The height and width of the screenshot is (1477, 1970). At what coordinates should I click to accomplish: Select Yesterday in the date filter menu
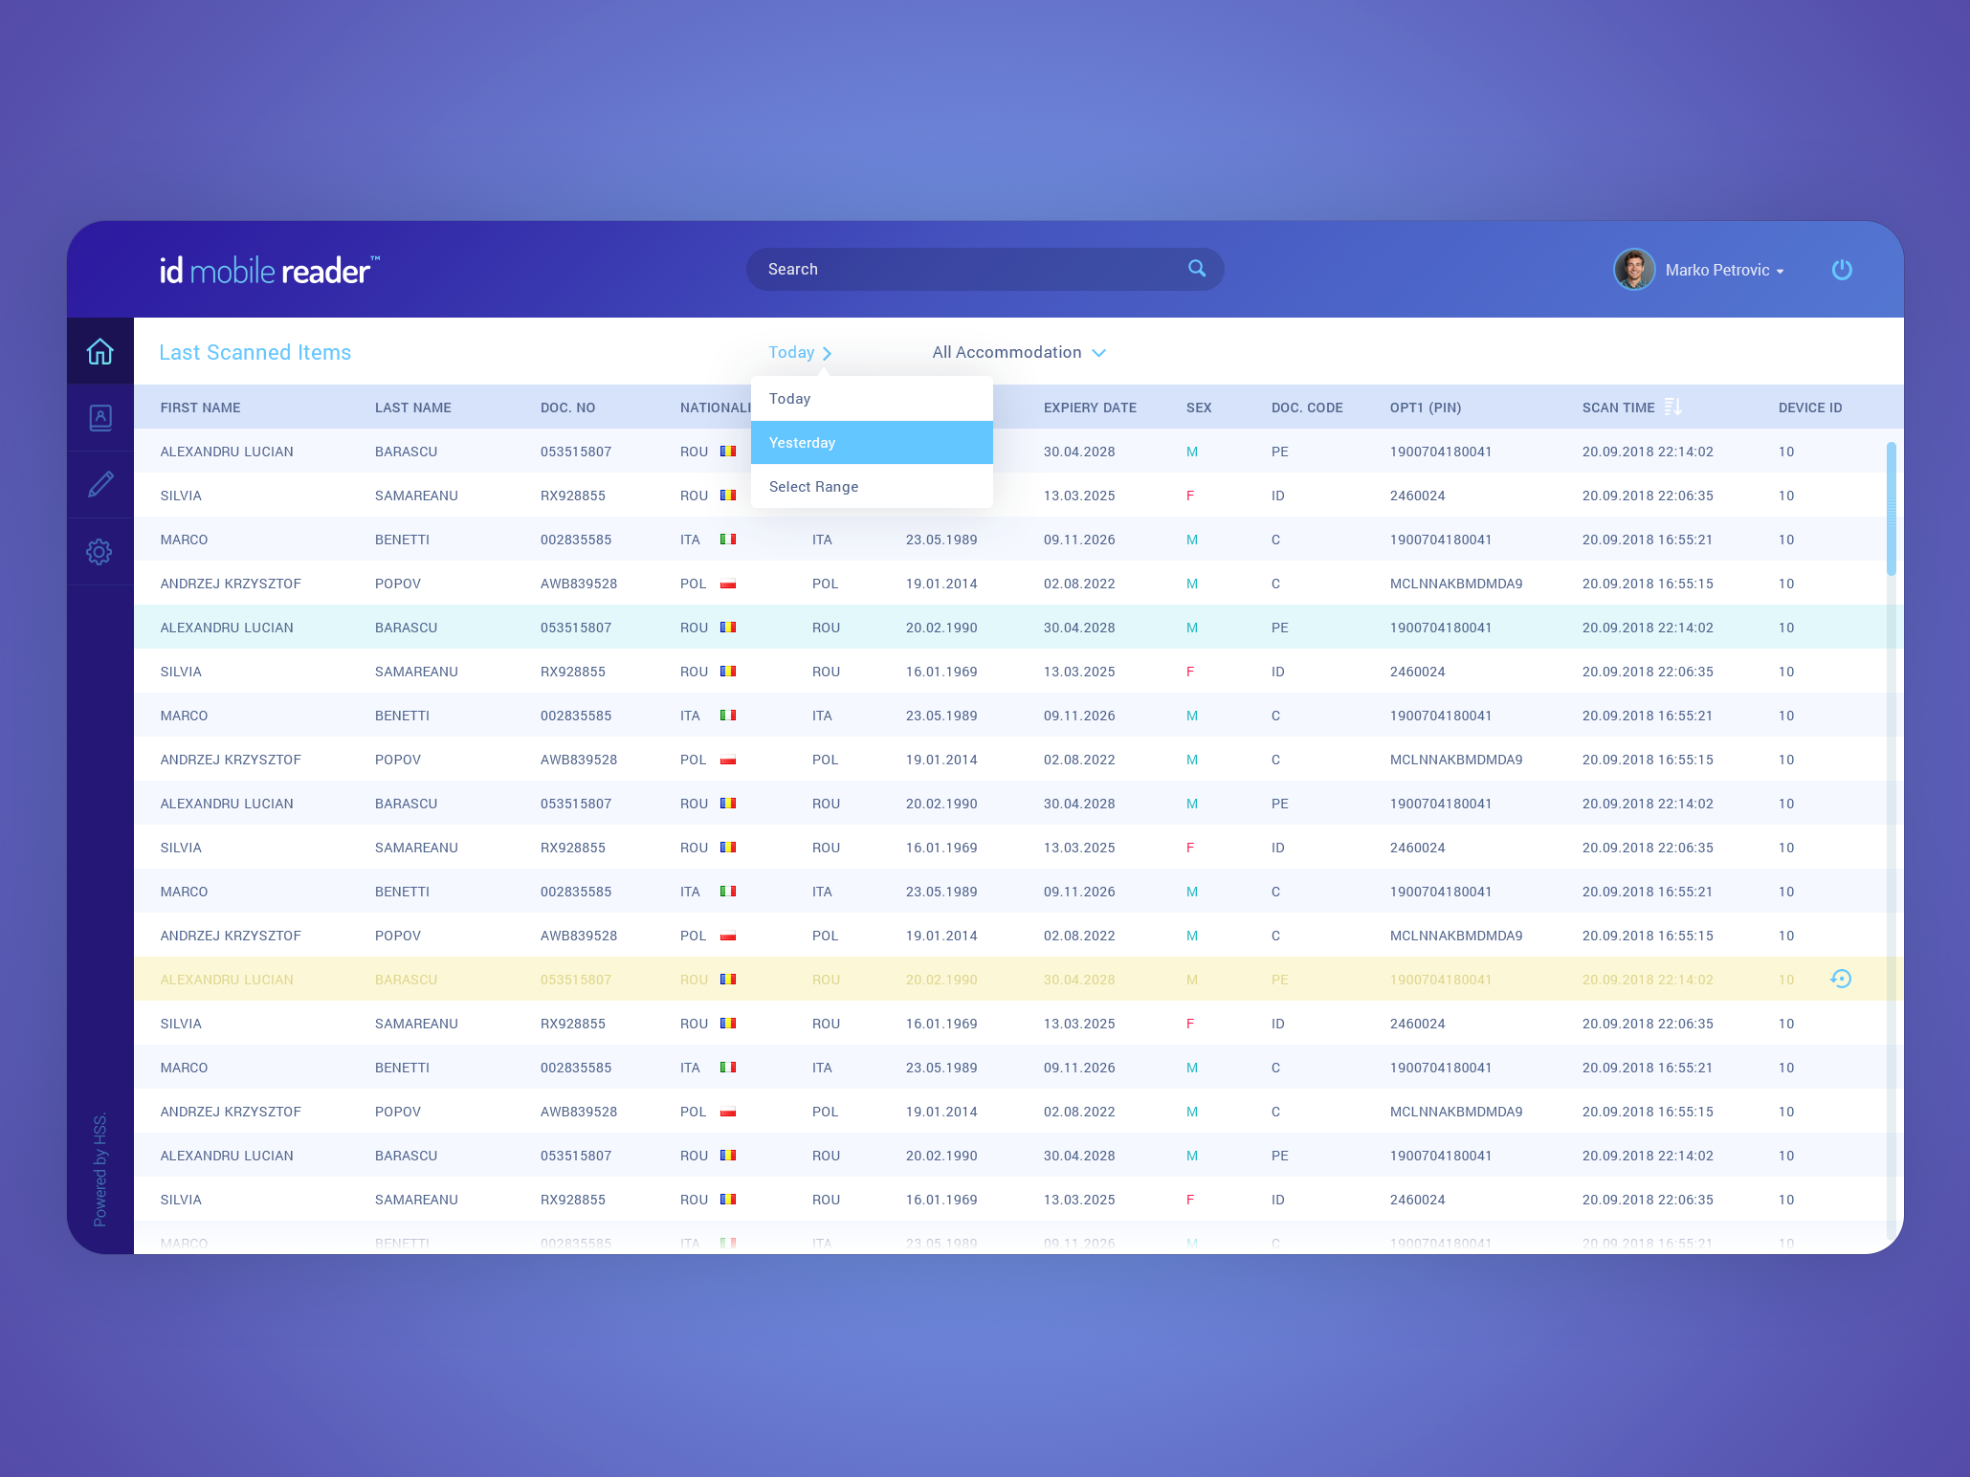tap(871, 442)
